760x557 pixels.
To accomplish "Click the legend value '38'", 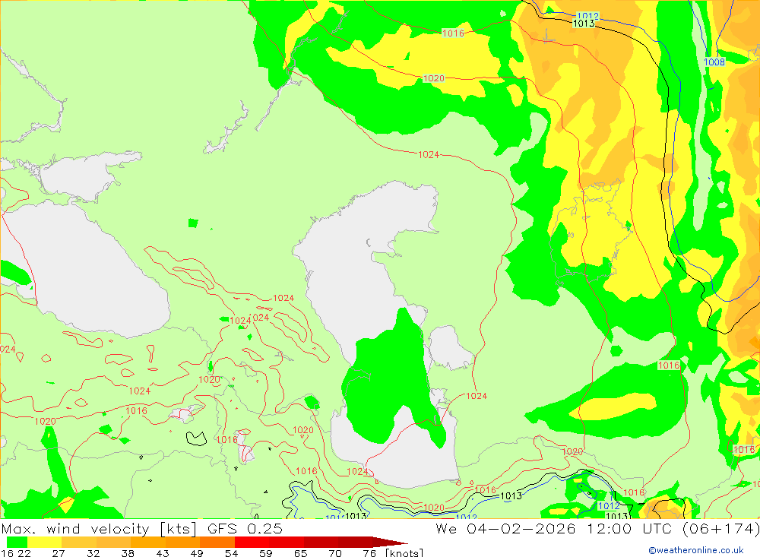I will [128, 553].
